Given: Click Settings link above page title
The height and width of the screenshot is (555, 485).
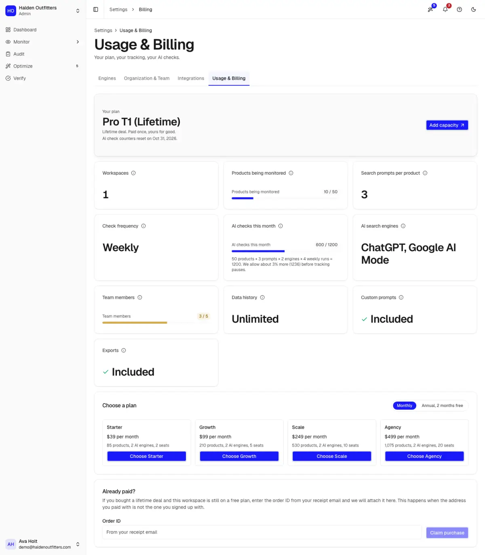Looking at the screenshot, I should pos(103,30).
